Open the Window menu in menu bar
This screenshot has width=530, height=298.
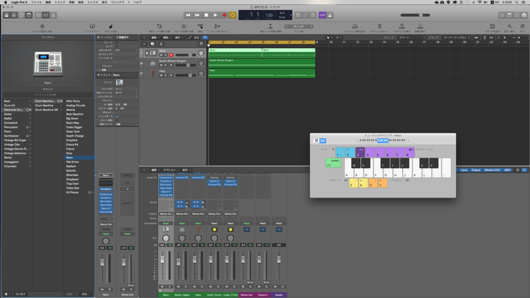point(117,3)
